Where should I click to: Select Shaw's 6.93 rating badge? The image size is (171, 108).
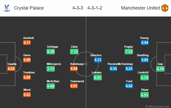[x=144, y=95]
